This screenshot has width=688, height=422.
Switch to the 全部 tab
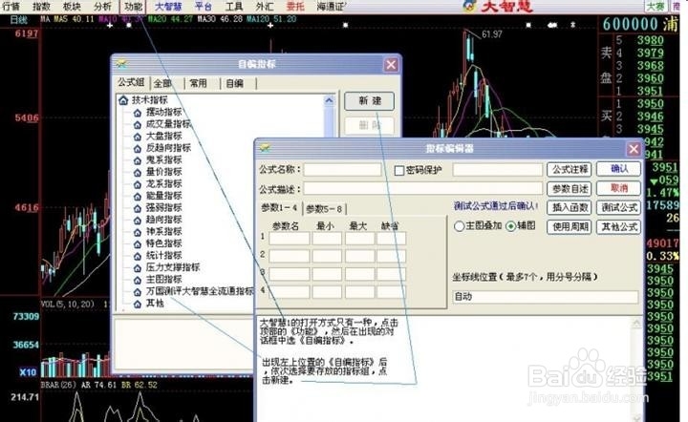point(162,83)
